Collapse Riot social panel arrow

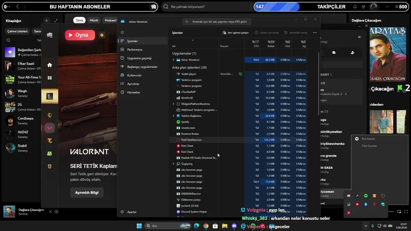359,37
